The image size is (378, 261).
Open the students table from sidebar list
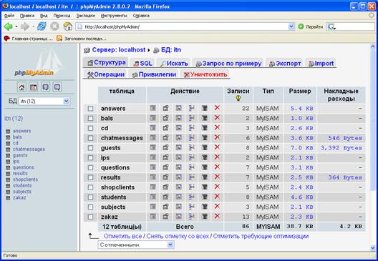(22, 186)
